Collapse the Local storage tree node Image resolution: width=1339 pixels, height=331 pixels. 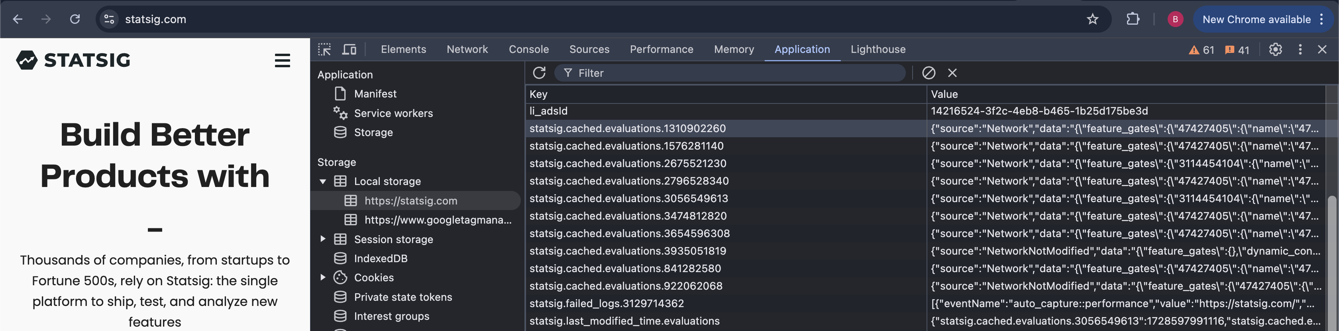(x=323, y=181)
